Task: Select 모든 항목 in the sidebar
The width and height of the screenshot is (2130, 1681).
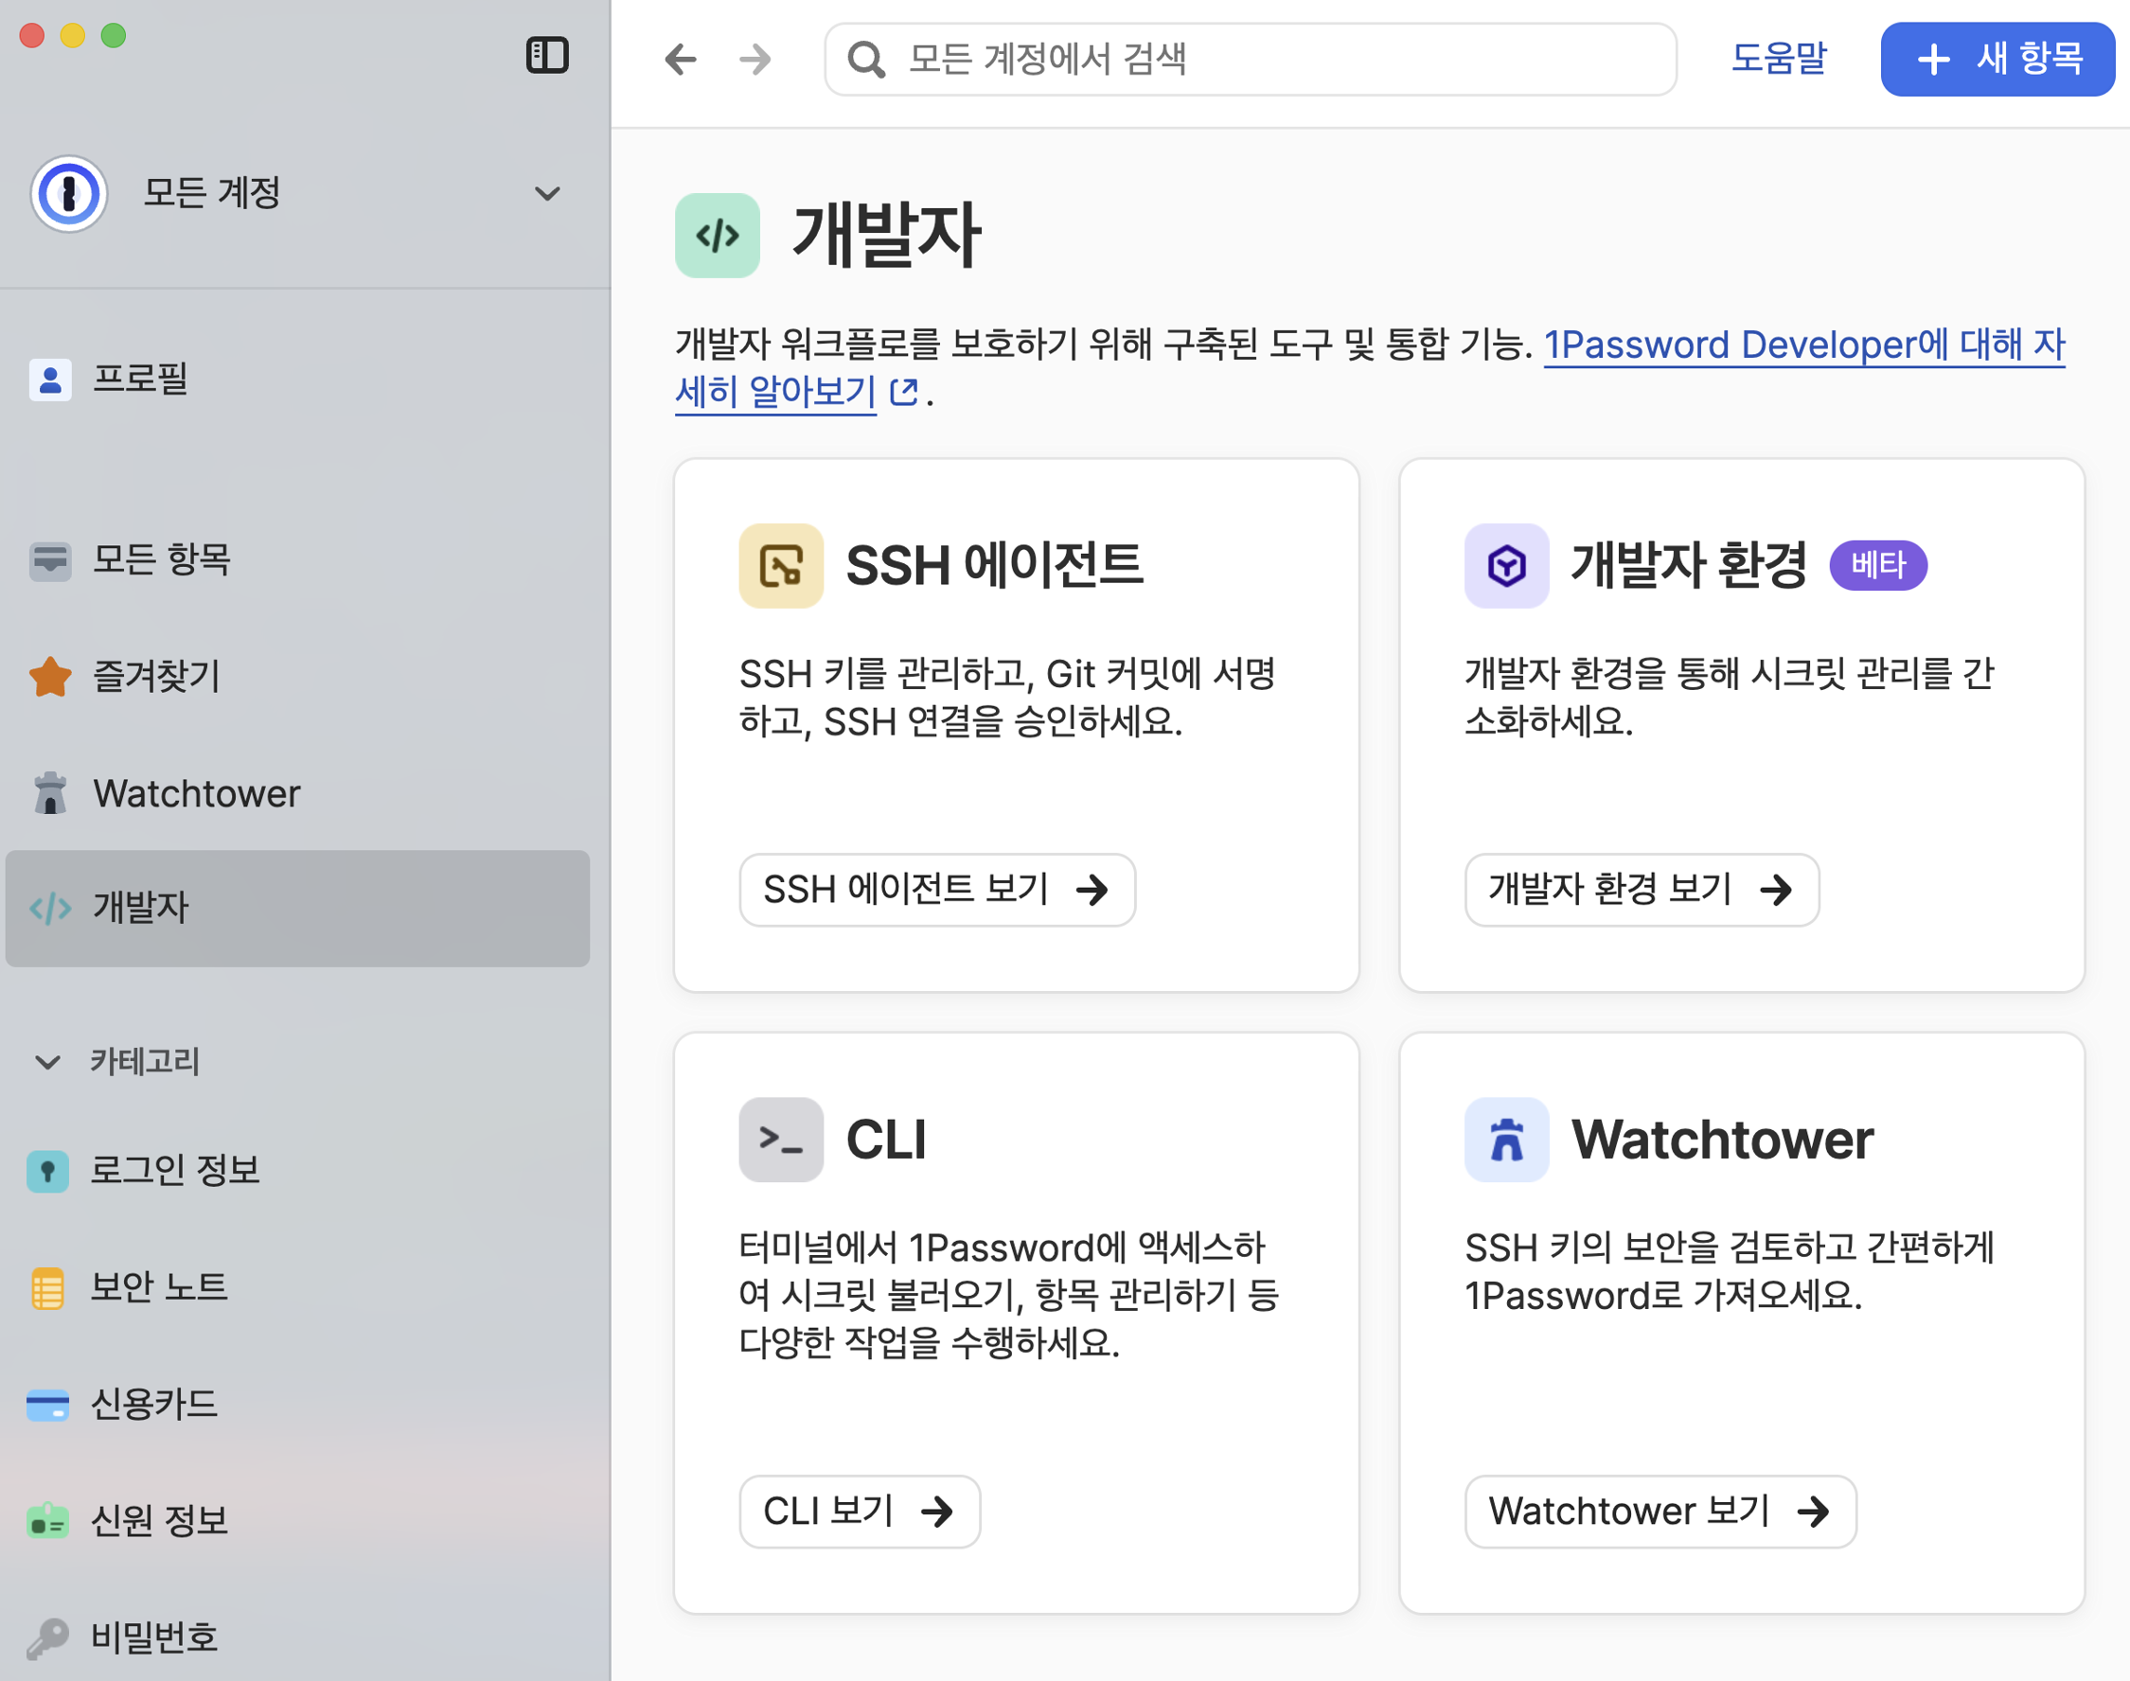Action: coord(297,561)
